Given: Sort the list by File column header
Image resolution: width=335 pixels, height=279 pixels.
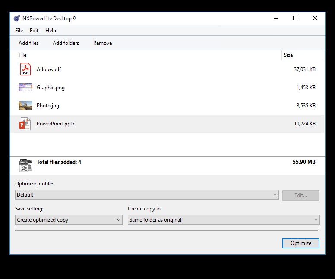Looking at the screenshot, I should click(22, 55).
